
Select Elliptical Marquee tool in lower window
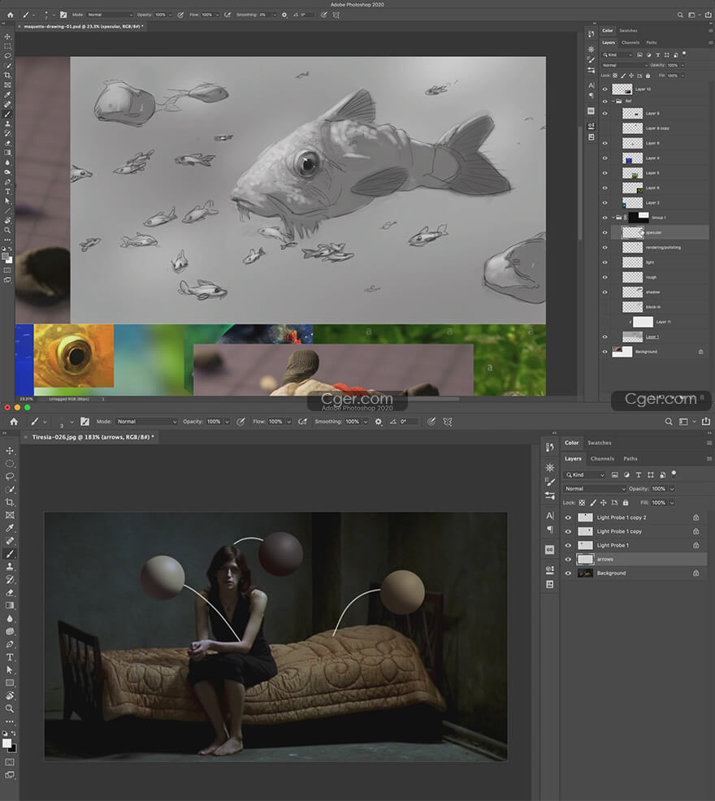pos(10,463)
